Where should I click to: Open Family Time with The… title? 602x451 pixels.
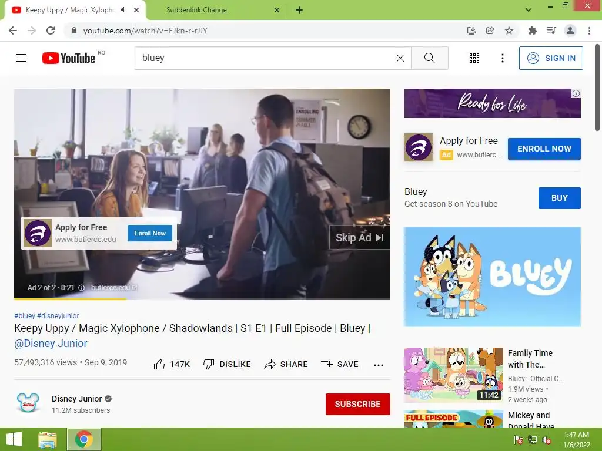point(530,359)
